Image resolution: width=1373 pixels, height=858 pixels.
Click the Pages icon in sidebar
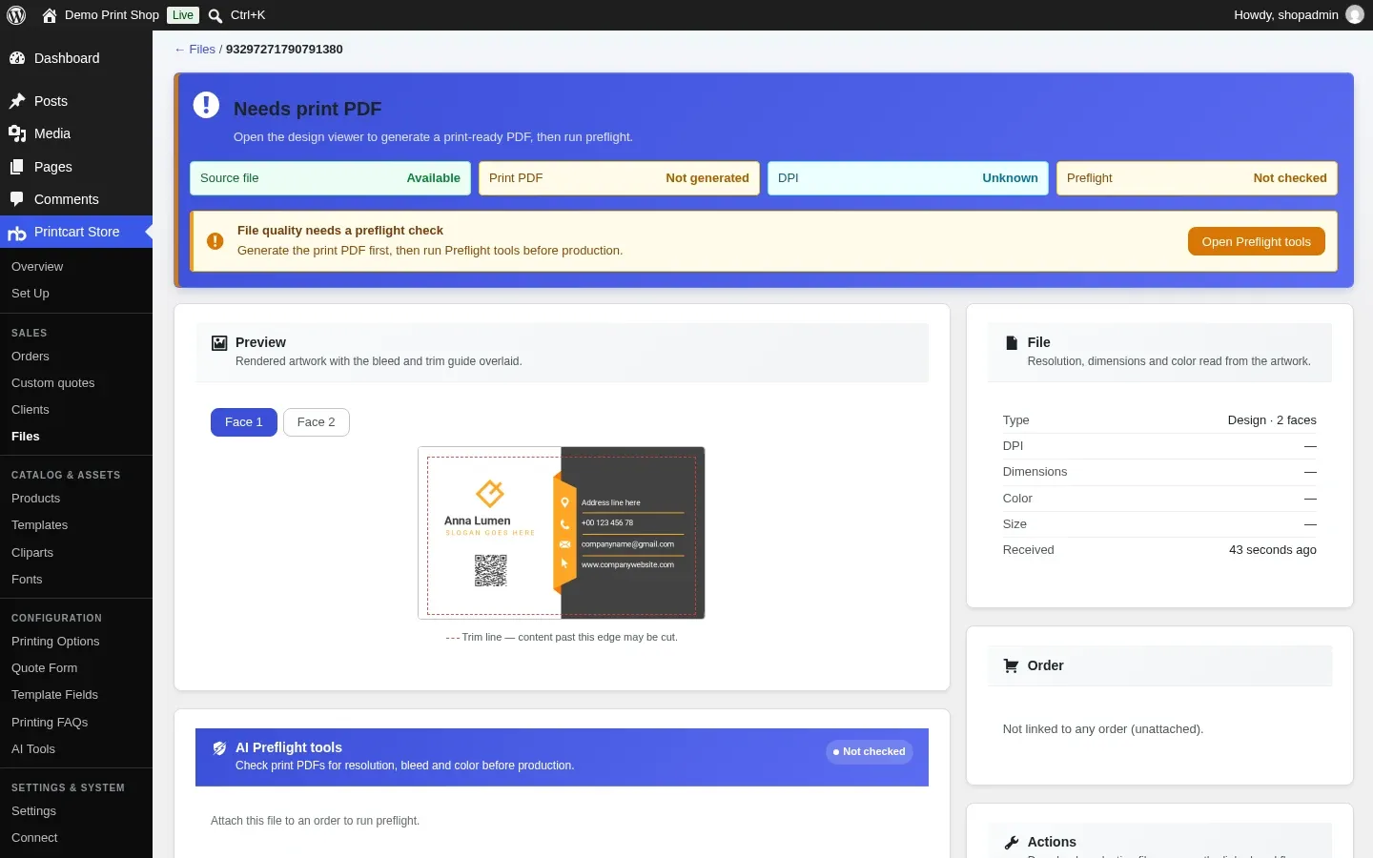17,167
